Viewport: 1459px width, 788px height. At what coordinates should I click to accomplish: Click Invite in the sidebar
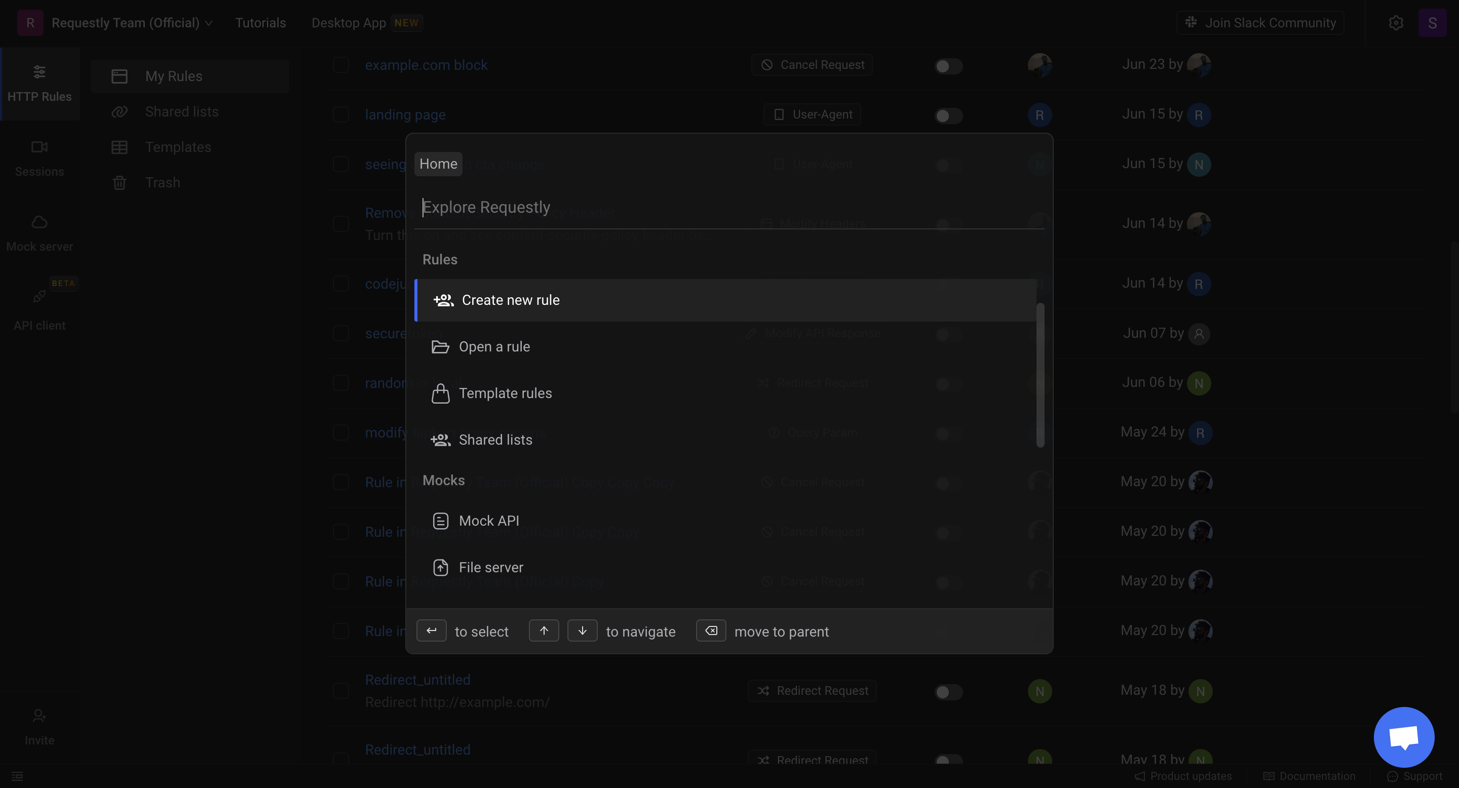(40, 727)
